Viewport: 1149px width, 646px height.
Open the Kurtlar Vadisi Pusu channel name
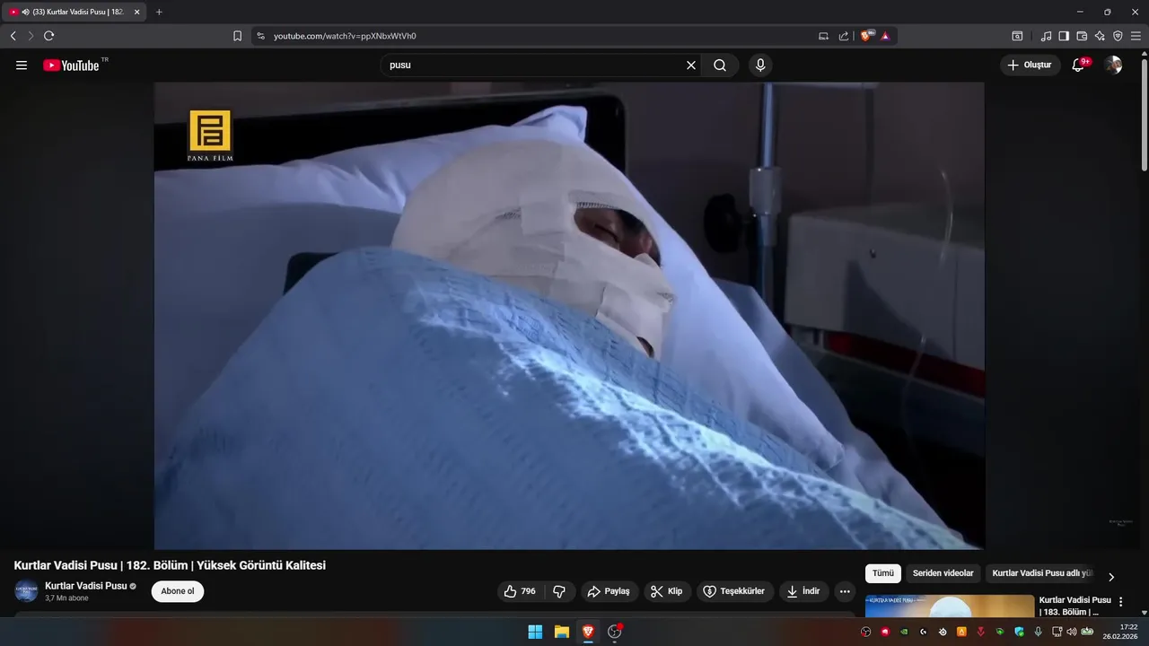[86, 586]
